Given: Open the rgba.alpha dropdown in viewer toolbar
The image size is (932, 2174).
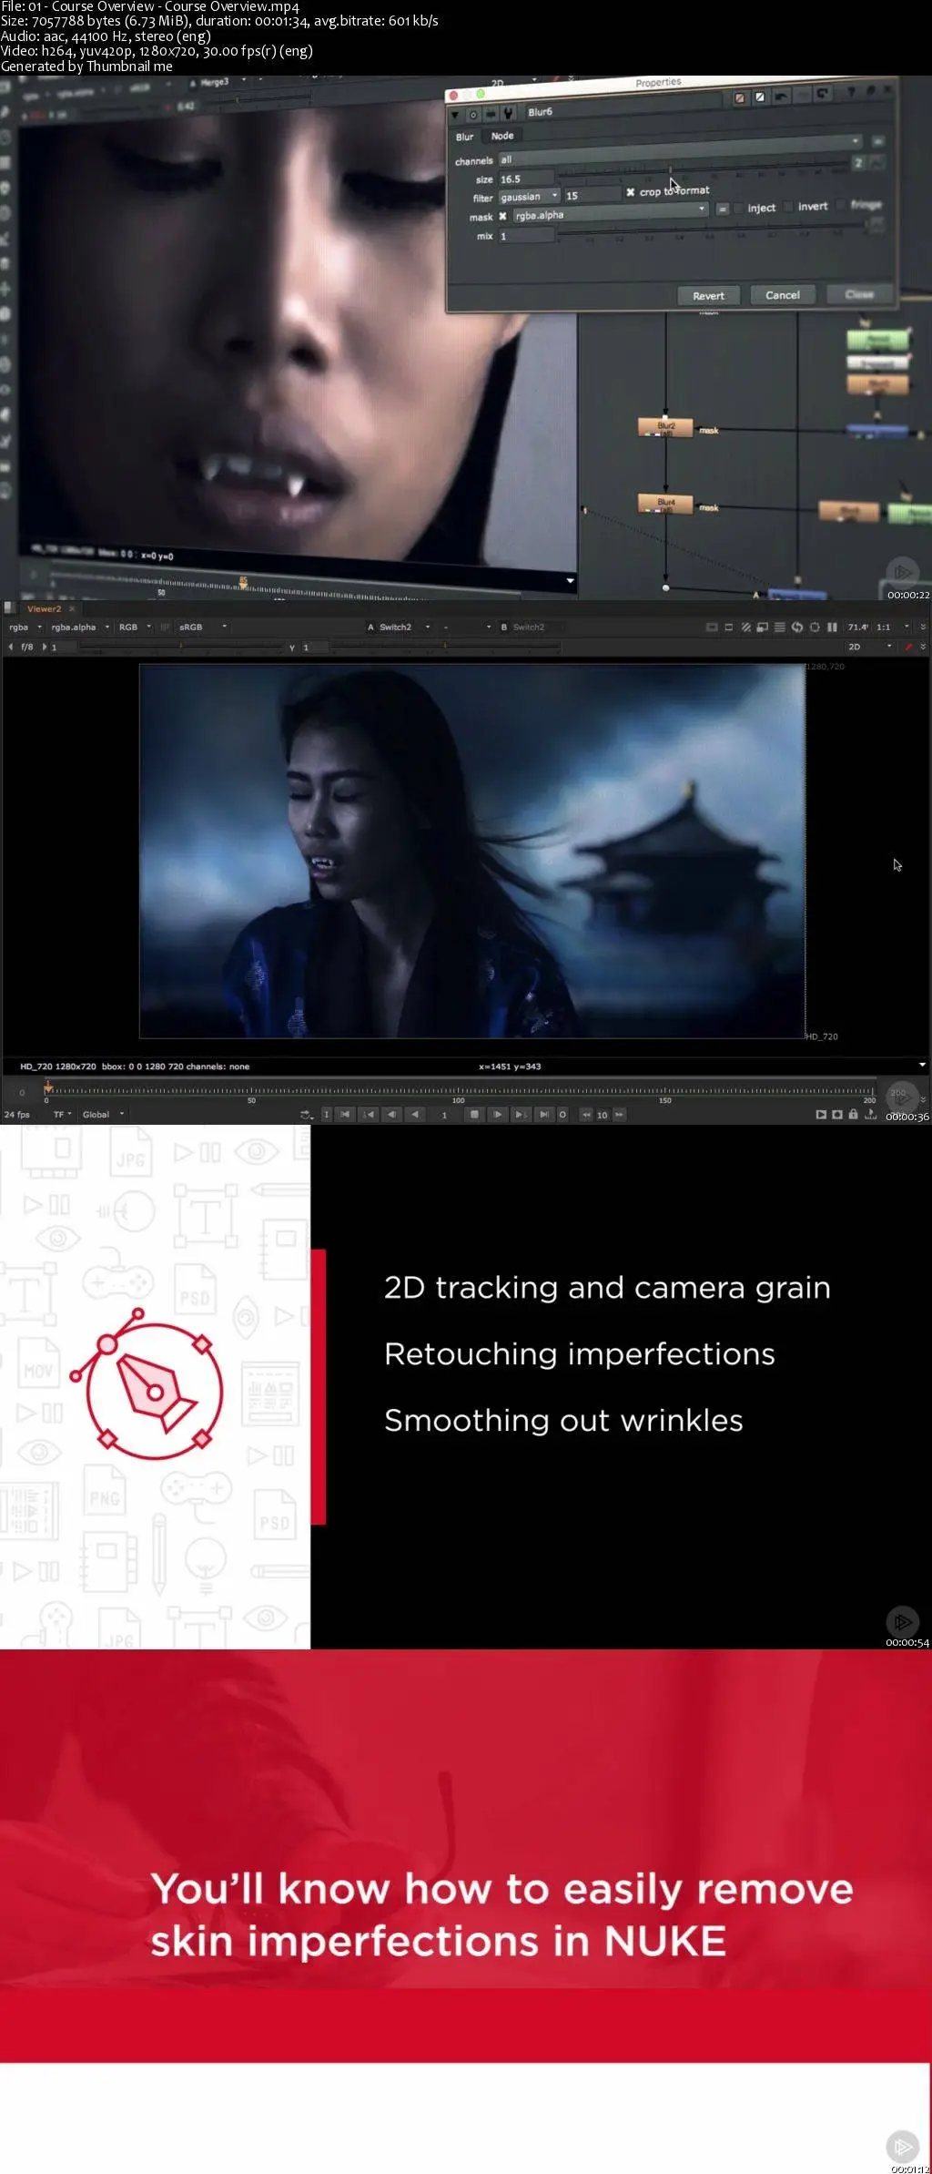Looking at the screenshot, I should coord(80,627).
